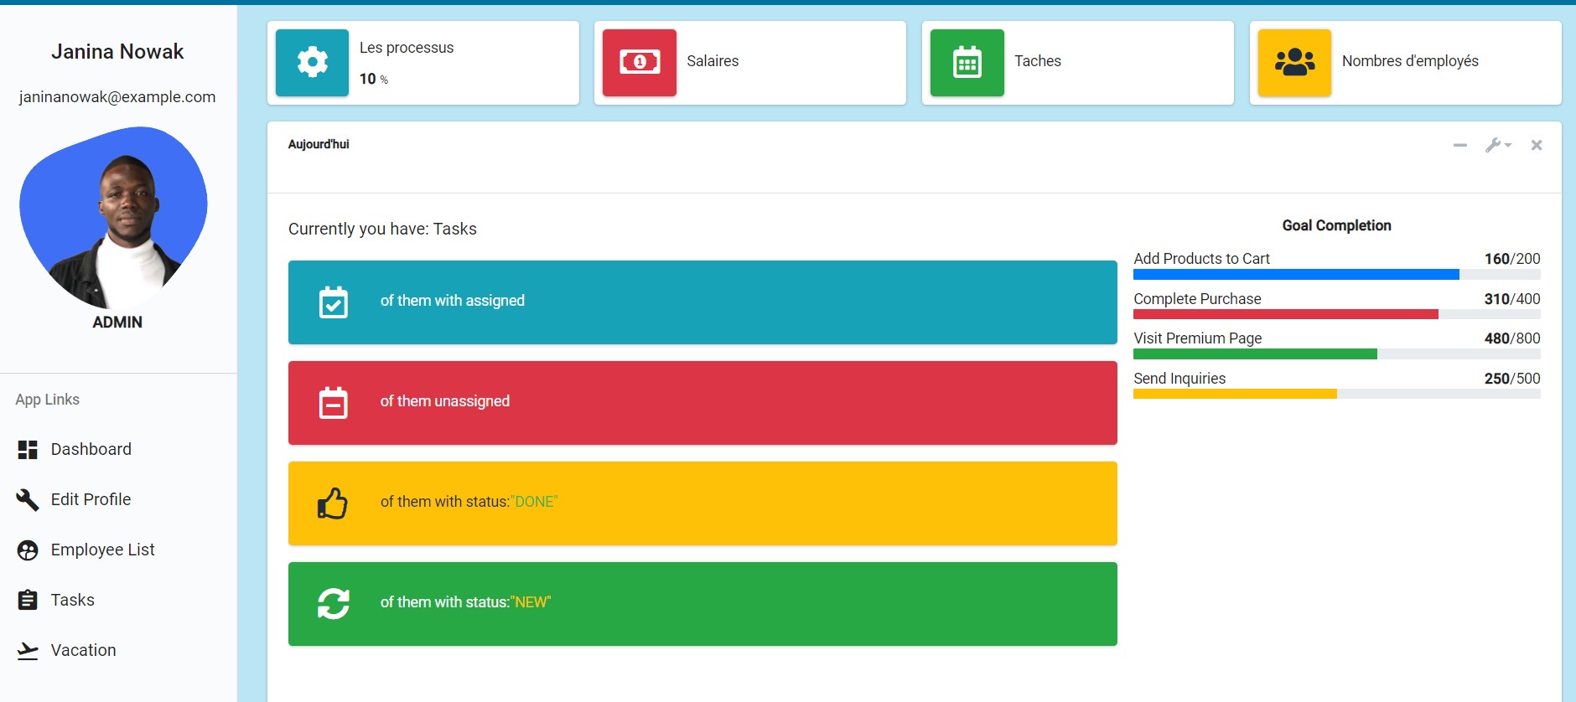Click the gear icon on Les processus card
Viewport: 1576px width, 702px height.
(312, 63)
